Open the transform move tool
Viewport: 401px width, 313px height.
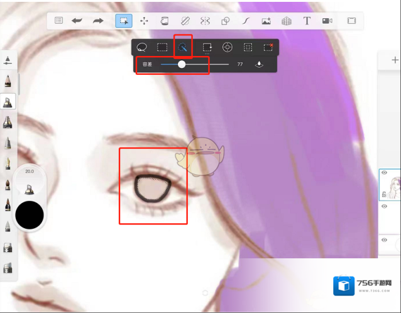point(144,21)
